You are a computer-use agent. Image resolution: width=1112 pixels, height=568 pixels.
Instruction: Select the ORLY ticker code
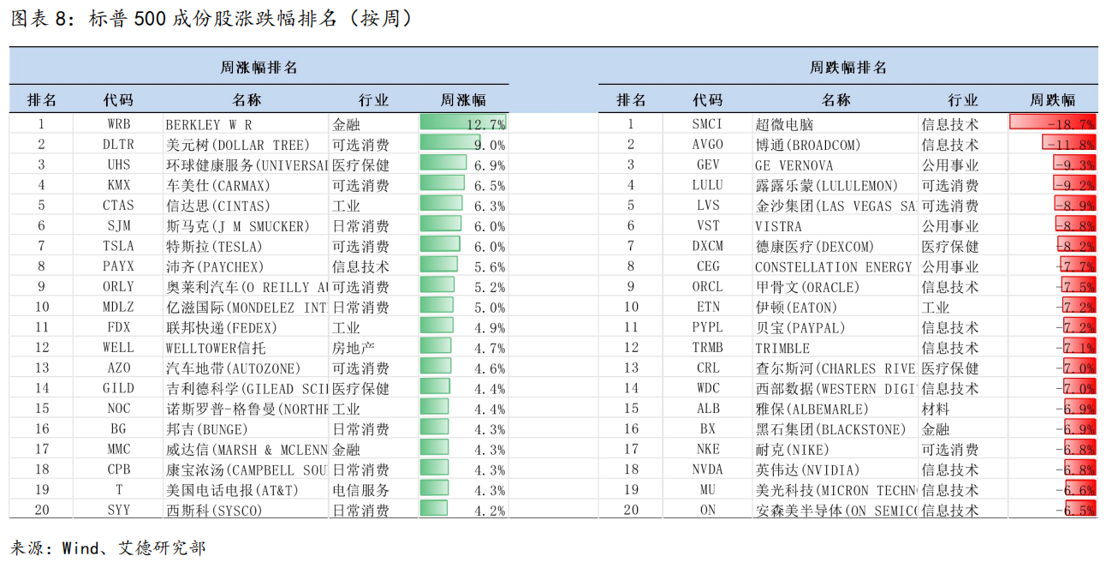(119, 287)
